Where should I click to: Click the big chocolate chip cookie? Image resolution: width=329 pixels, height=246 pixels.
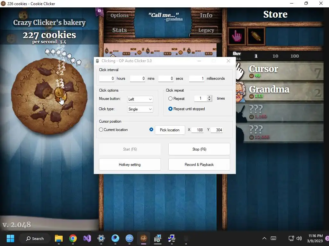tap(49, 96)
